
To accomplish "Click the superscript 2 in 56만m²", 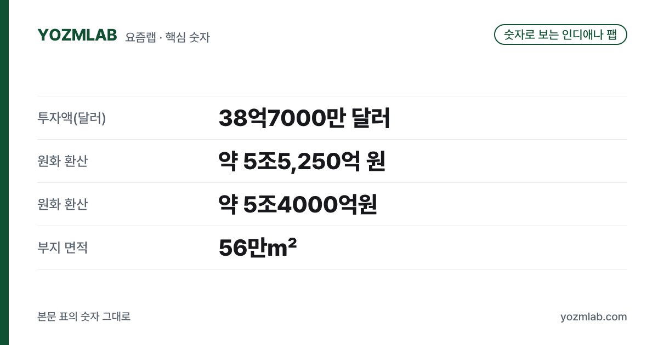I will (292, 243).
